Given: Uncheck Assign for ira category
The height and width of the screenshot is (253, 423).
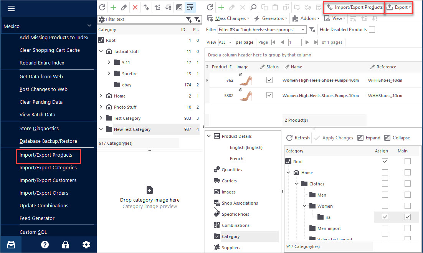Looking at the screenshot, I should [385, 217].
